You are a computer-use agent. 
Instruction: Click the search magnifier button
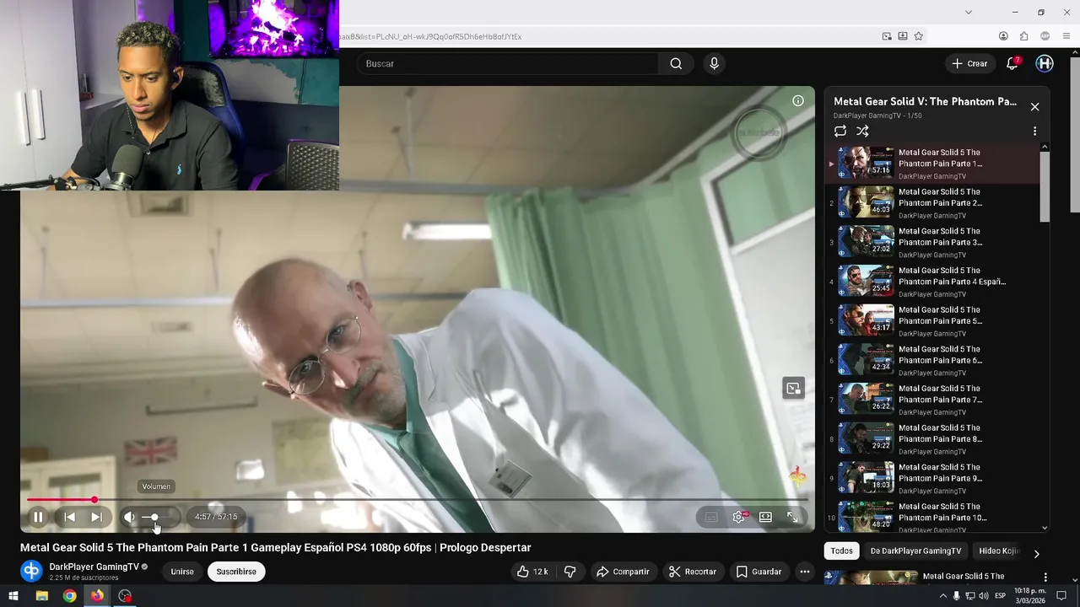point(676,63)
